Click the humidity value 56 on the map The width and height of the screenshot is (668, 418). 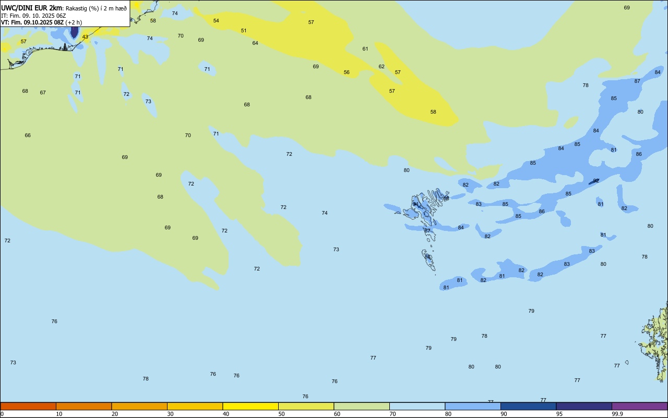(x=347, y=72)
